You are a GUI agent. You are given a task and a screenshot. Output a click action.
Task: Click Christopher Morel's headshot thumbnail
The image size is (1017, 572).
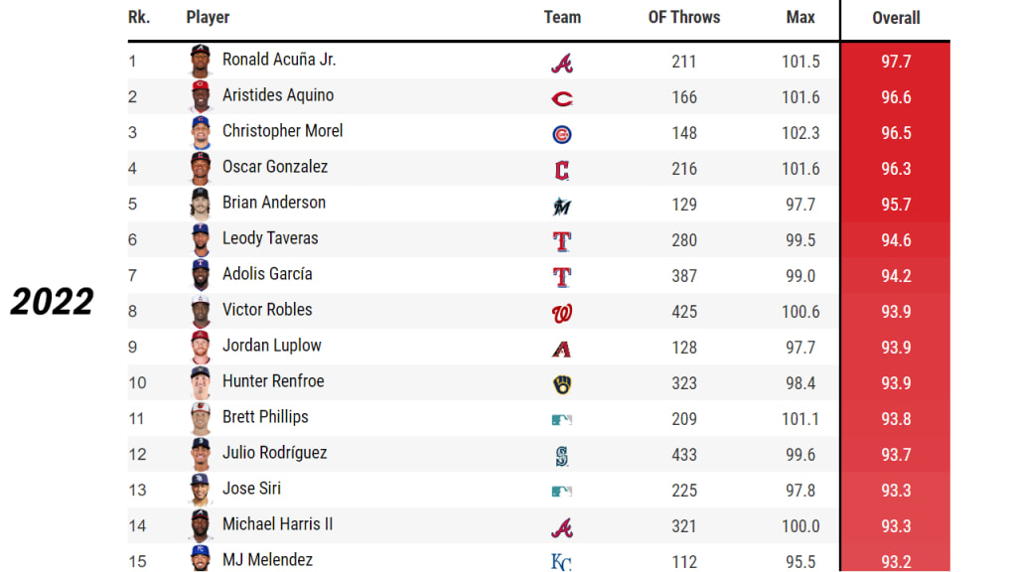[x=201, y=132]
